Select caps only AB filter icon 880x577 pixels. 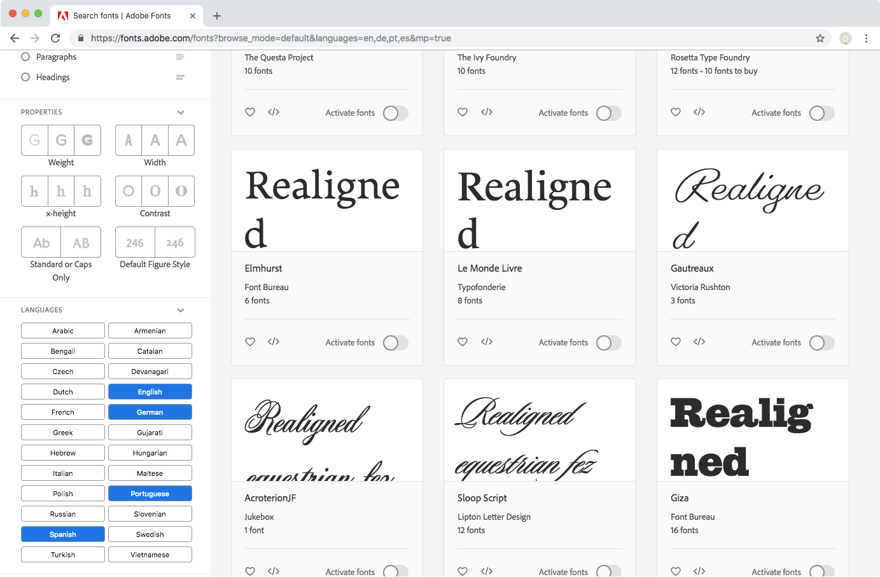point(81,242)
